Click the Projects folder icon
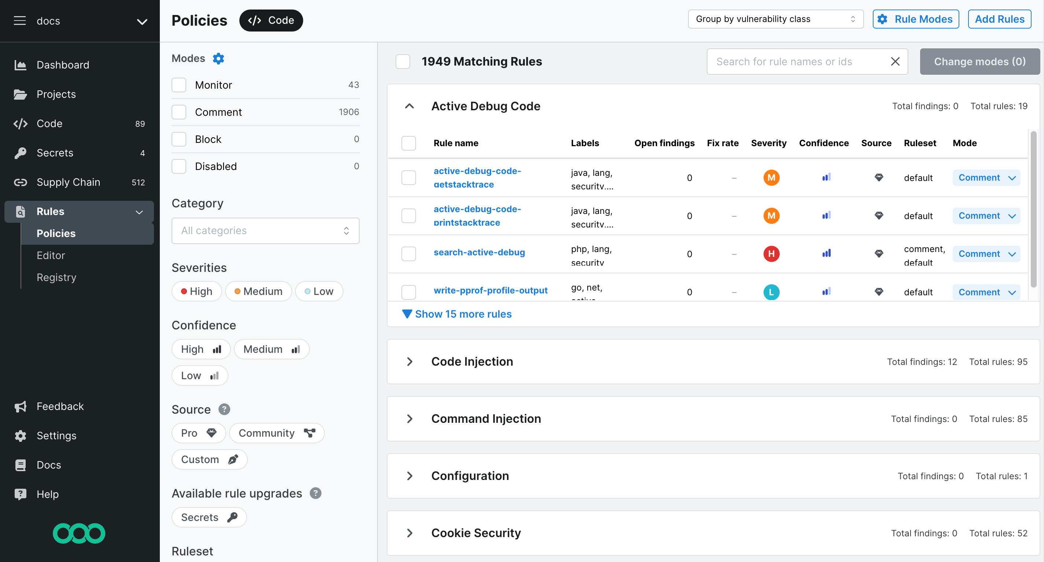The image size is (1044, 562). [x=20, y=94]
